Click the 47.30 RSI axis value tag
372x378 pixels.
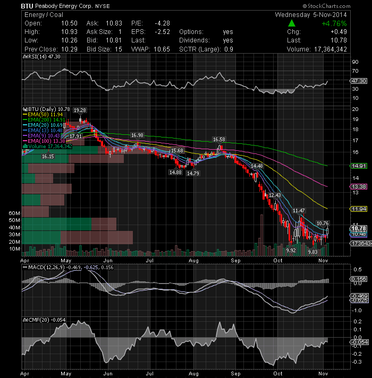pyautogui.click(x=359, y=81)
